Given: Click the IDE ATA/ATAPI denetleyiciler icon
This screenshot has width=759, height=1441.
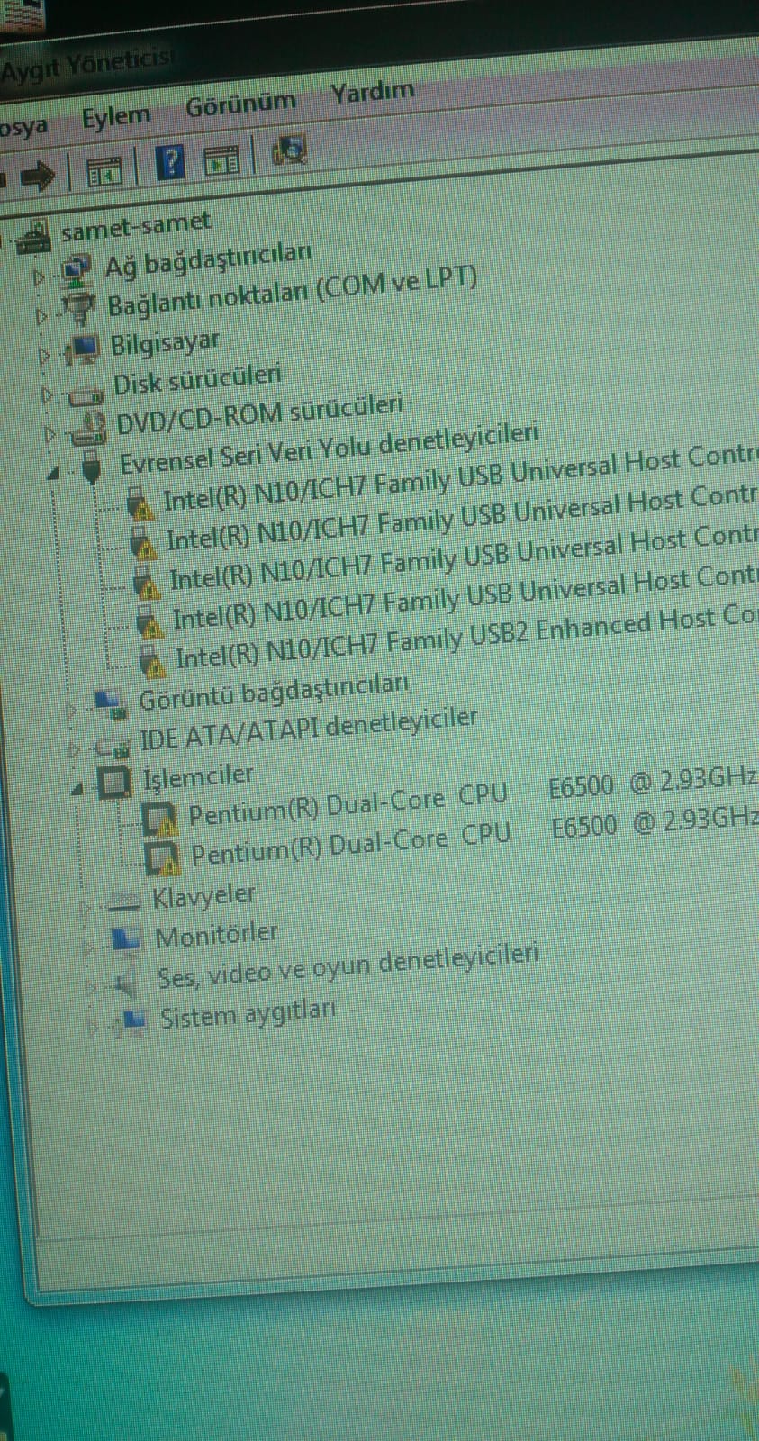Looking at the screenshot, I should coord(113,746).
